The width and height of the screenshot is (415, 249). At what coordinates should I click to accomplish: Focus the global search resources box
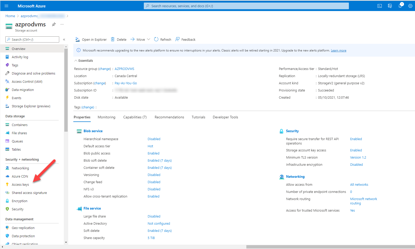click(x=246, y=6)
